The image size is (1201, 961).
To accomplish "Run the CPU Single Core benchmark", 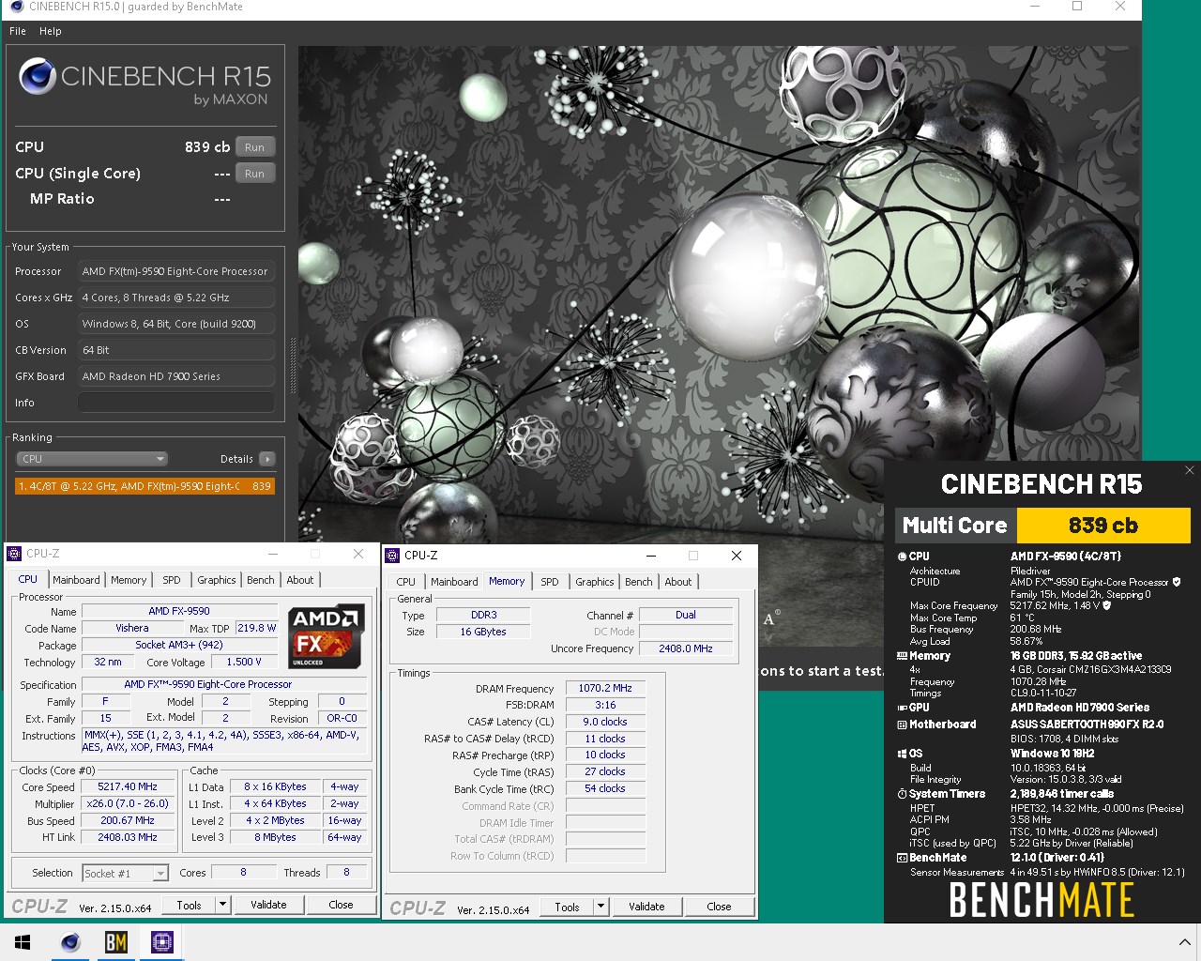I will (x=254, y=174).
